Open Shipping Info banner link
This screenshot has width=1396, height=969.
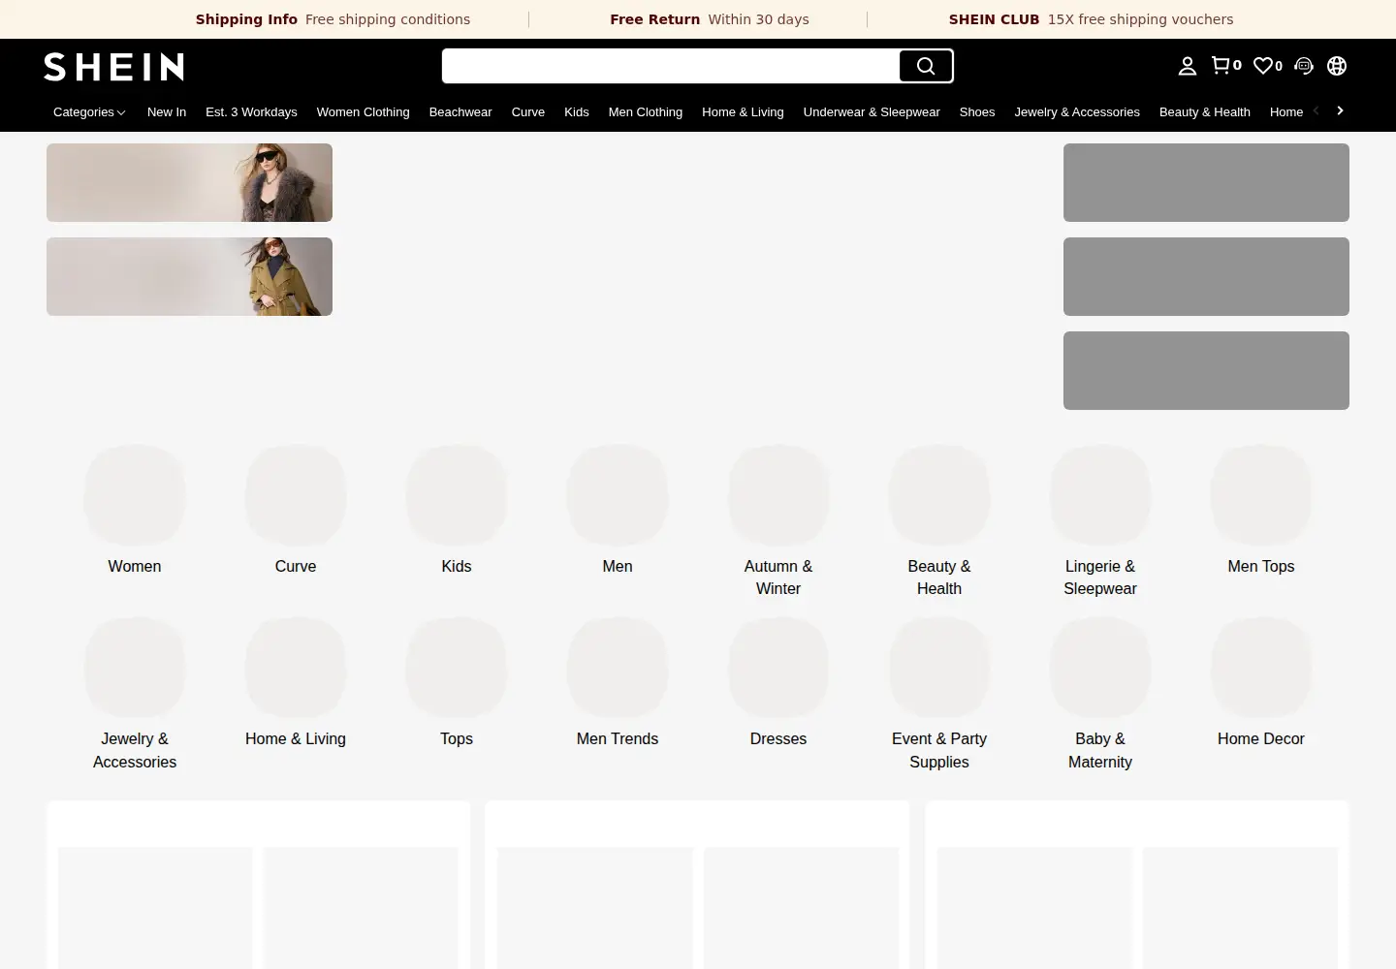[333, 19]
